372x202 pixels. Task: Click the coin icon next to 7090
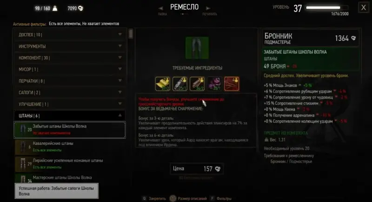(80, 8)
